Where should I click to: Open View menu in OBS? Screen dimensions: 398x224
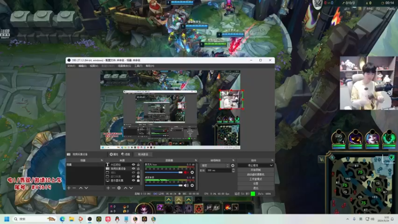click(94, 66)
